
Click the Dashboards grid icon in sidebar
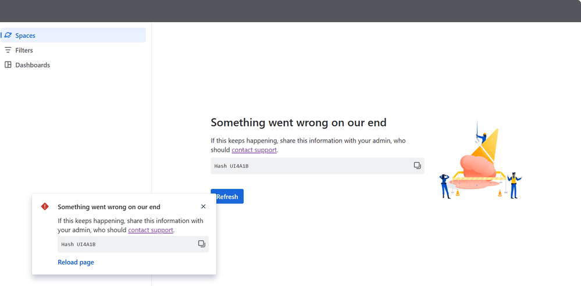point(8,65)
